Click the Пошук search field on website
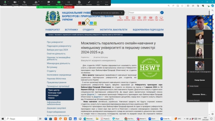 [144, 12]
